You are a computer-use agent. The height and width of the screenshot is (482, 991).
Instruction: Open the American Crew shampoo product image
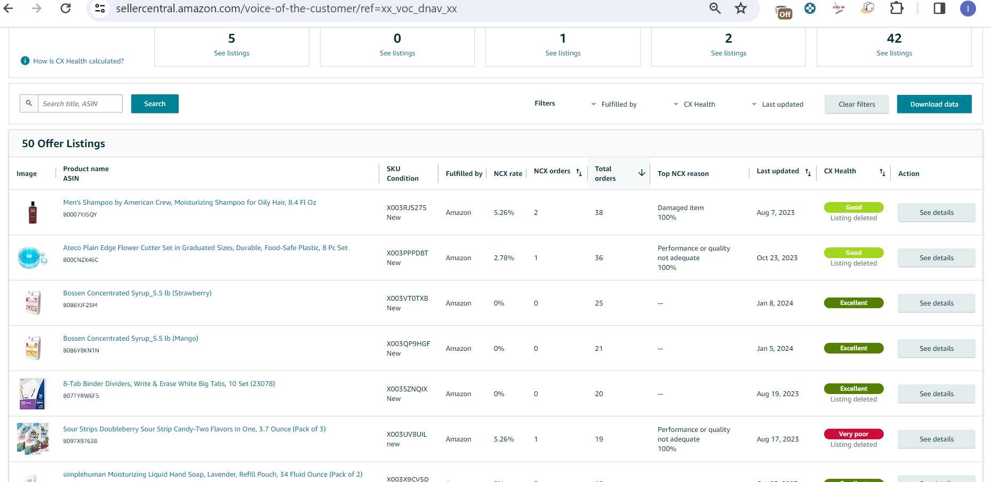(x=33, y=212)
